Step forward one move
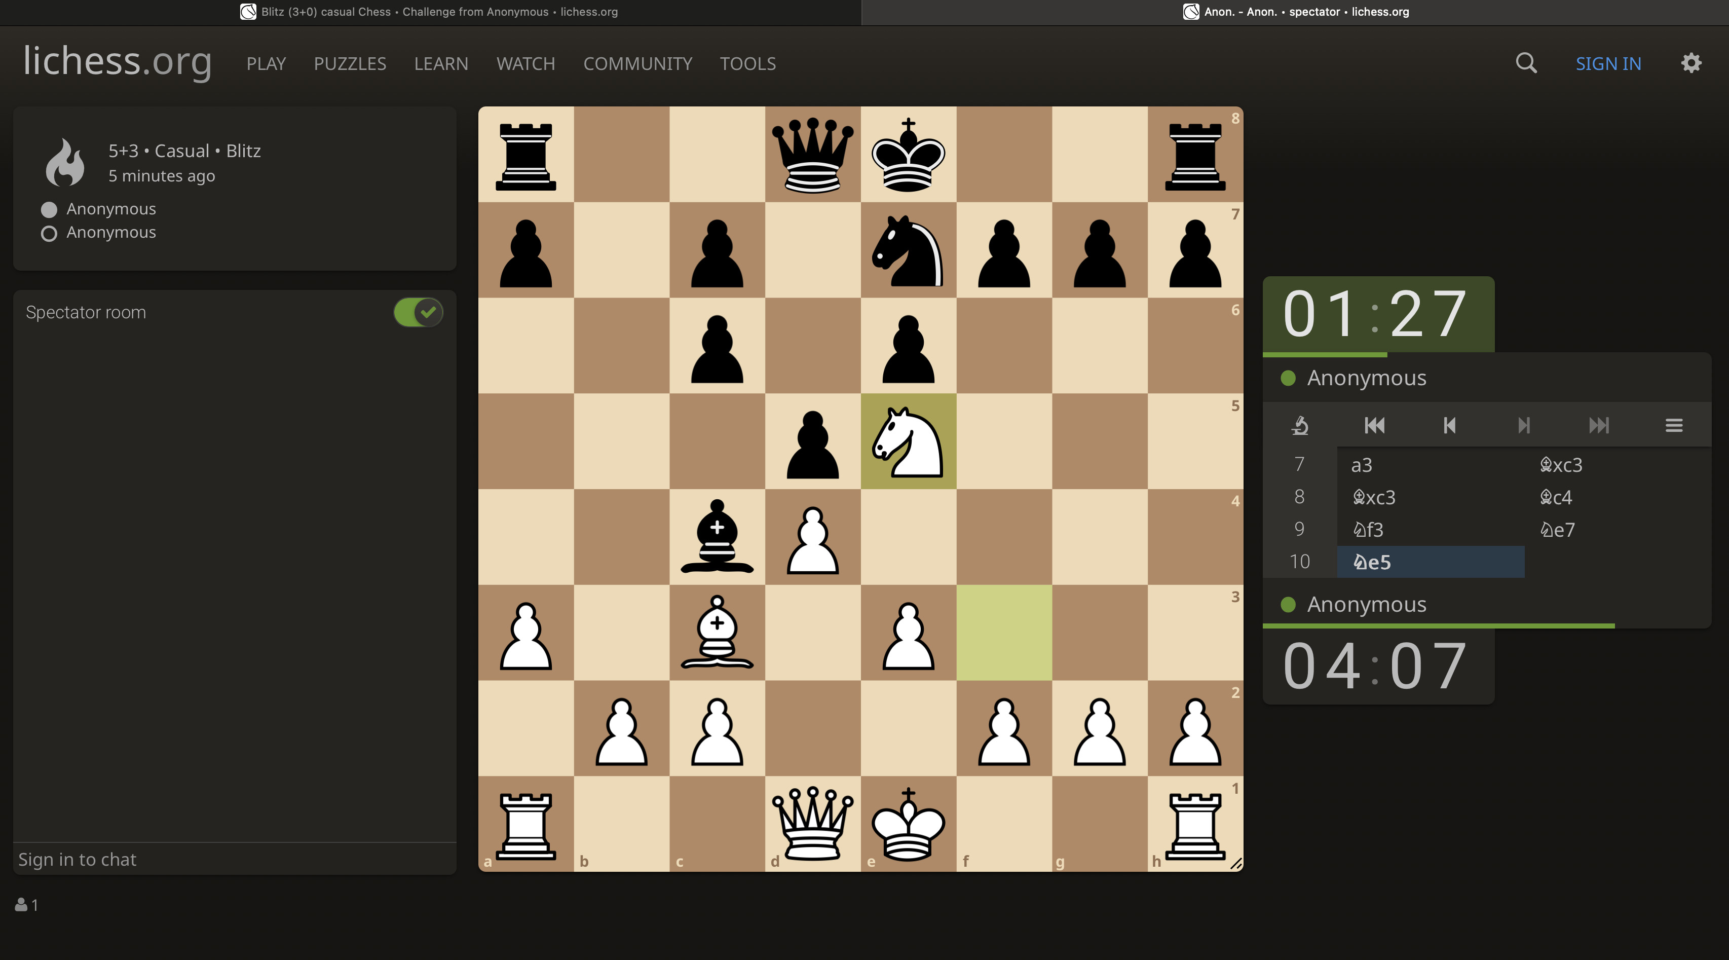1729x960 pixels. [1524, 425]
